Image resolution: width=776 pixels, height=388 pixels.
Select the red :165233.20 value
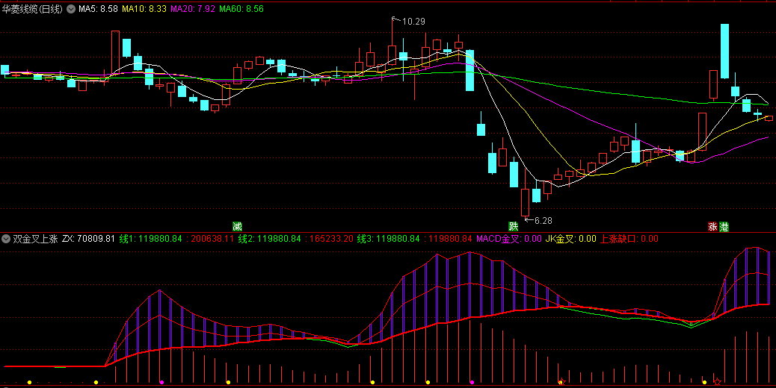click(329, 239)
